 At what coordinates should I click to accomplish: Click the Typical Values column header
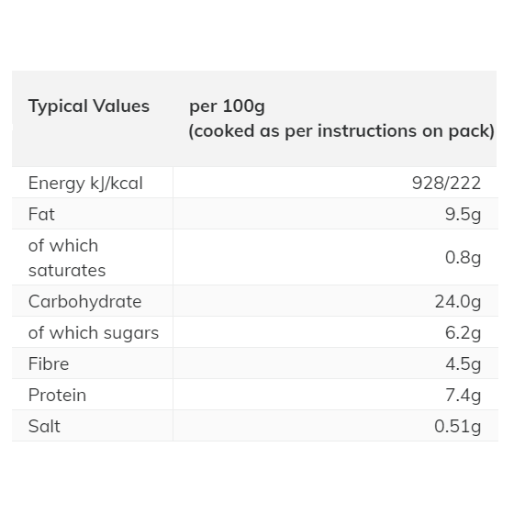(x=89, y=106)
